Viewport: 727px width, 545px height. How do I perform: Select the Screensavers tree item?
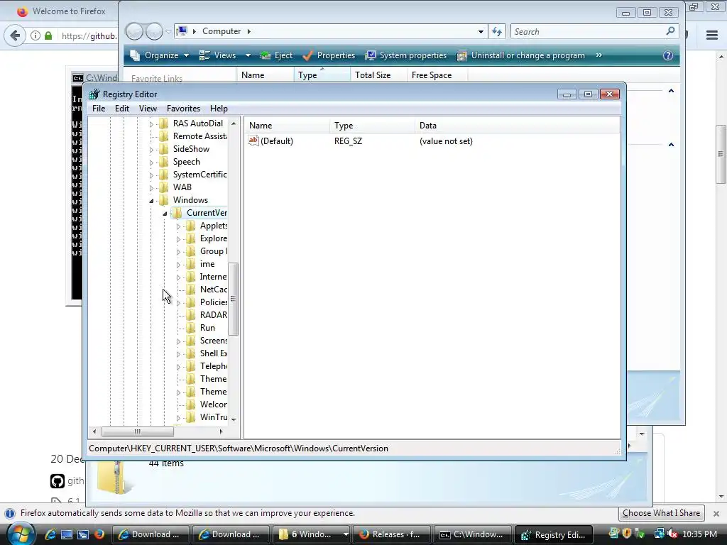coord(213,341)
